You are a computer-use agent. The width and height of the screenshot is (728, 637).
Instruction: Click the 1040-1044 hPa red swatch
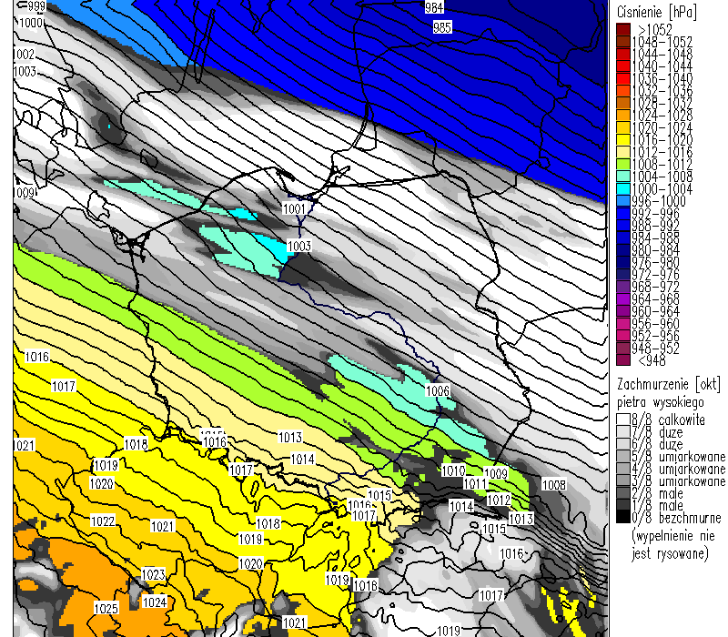coord(623,66)
